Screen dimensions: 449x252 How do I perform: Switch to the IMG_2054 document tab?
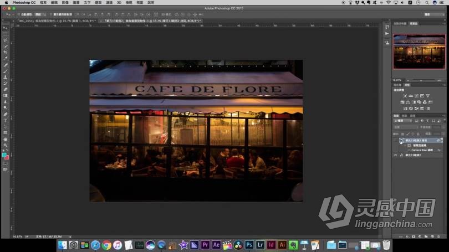(x=57, y=21)
